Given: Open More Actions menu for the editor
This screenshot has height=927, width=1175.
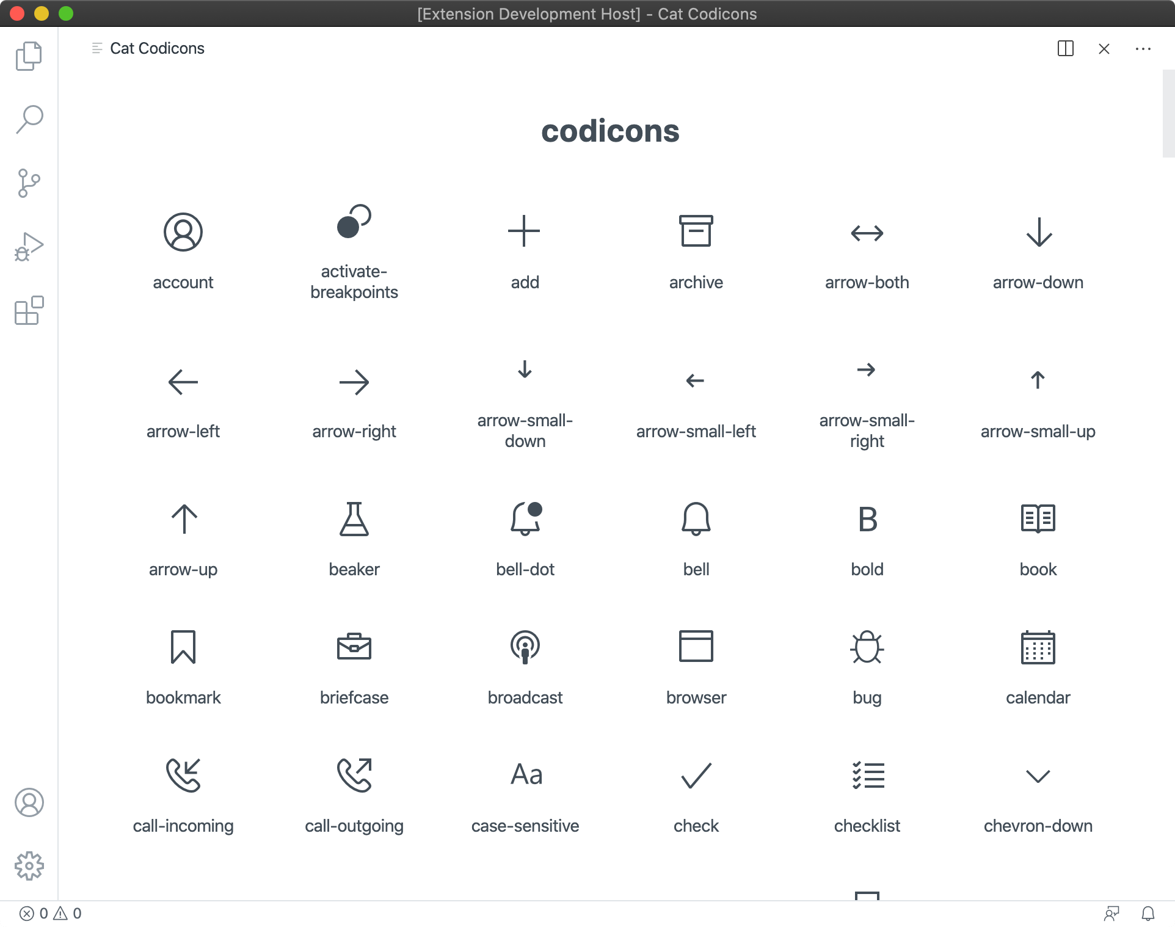Looking at the screenshot, I should pos(1143,49).
